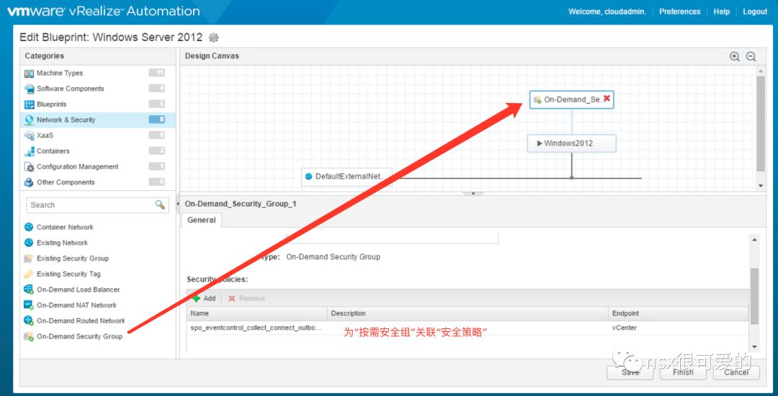The width and height of the screenshot is (778, 396).
Task: Select the Windows2012 machine node
Action: coord(571,143)
